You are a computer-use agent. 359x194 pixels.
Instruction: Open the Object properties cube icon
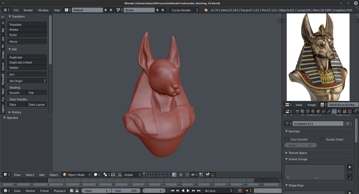click(318, 111)
